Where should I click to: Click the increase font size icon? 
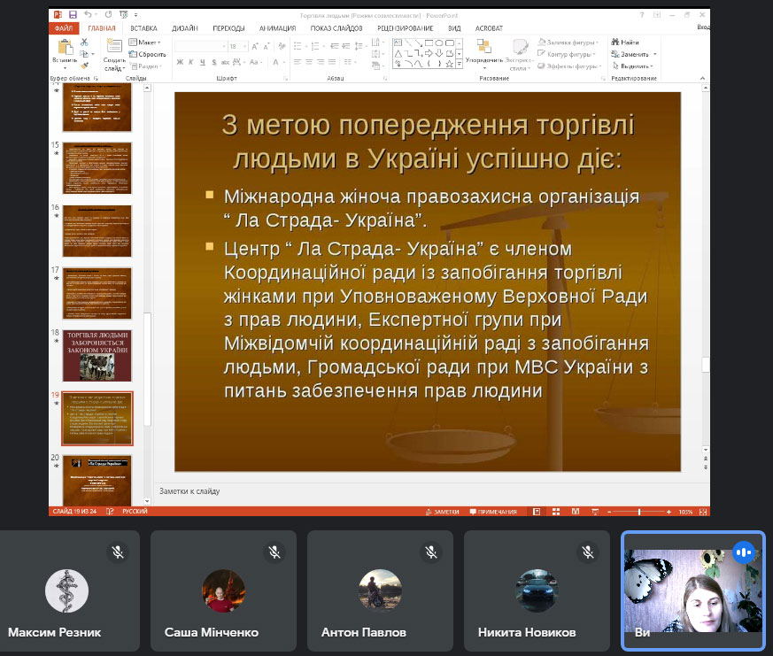pyautogui.click(x=255, y=46)
